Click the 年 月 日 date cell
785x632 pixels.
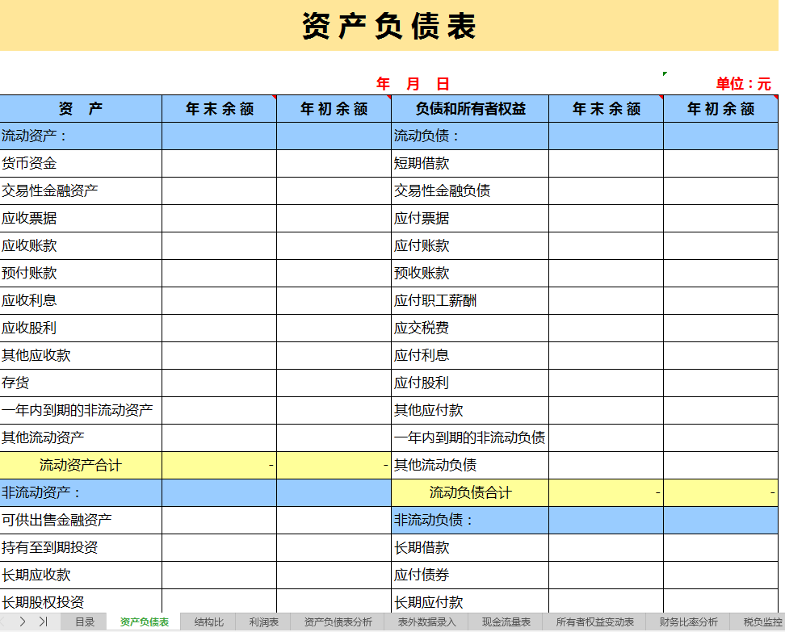[x=413, y=84]
